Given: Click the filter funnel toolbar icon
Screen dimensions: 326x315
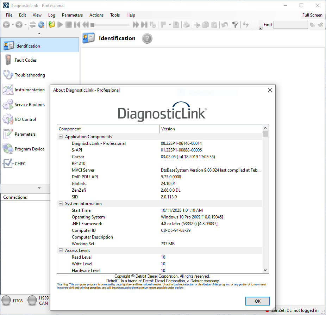Looking at the screenshot, I should [x=235, y=25].
